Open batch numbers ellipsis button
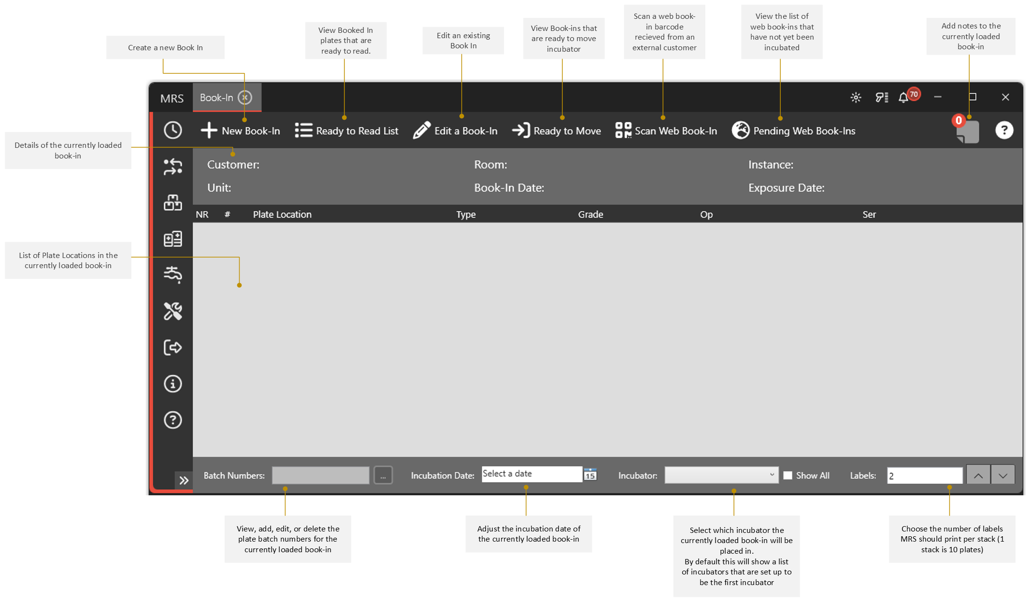 pyautogui.click(x=383, y=475)
